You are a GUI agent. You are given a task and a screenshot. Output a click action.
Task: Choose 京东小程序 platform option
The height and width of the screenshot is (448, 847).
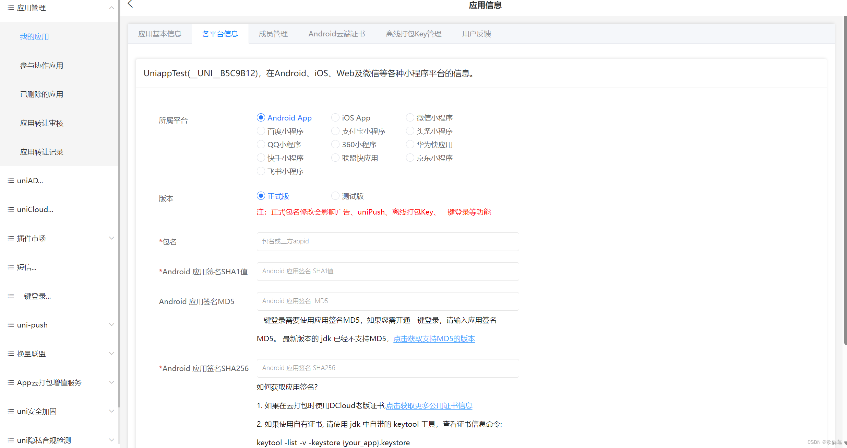[x=410, y=158]
